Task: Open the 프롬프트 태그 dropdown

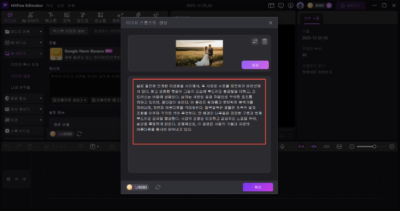Action: (x=106, y=100)
